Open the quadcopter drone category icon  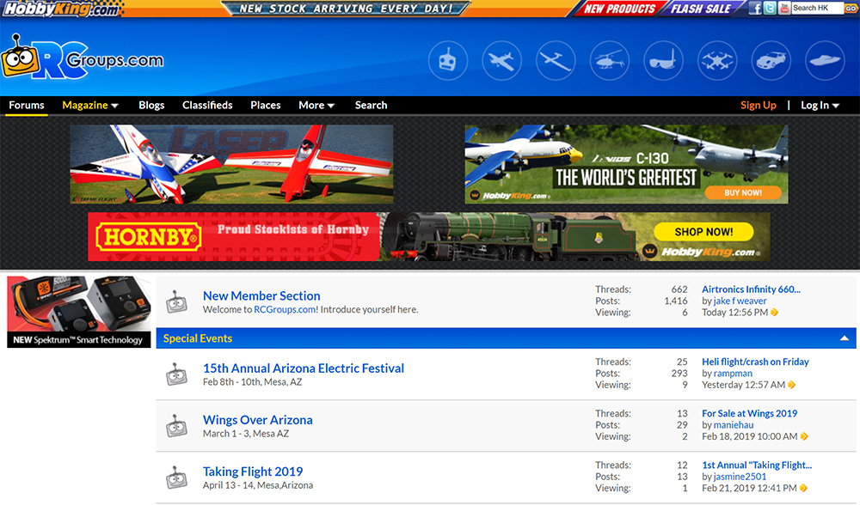[717, 61]
